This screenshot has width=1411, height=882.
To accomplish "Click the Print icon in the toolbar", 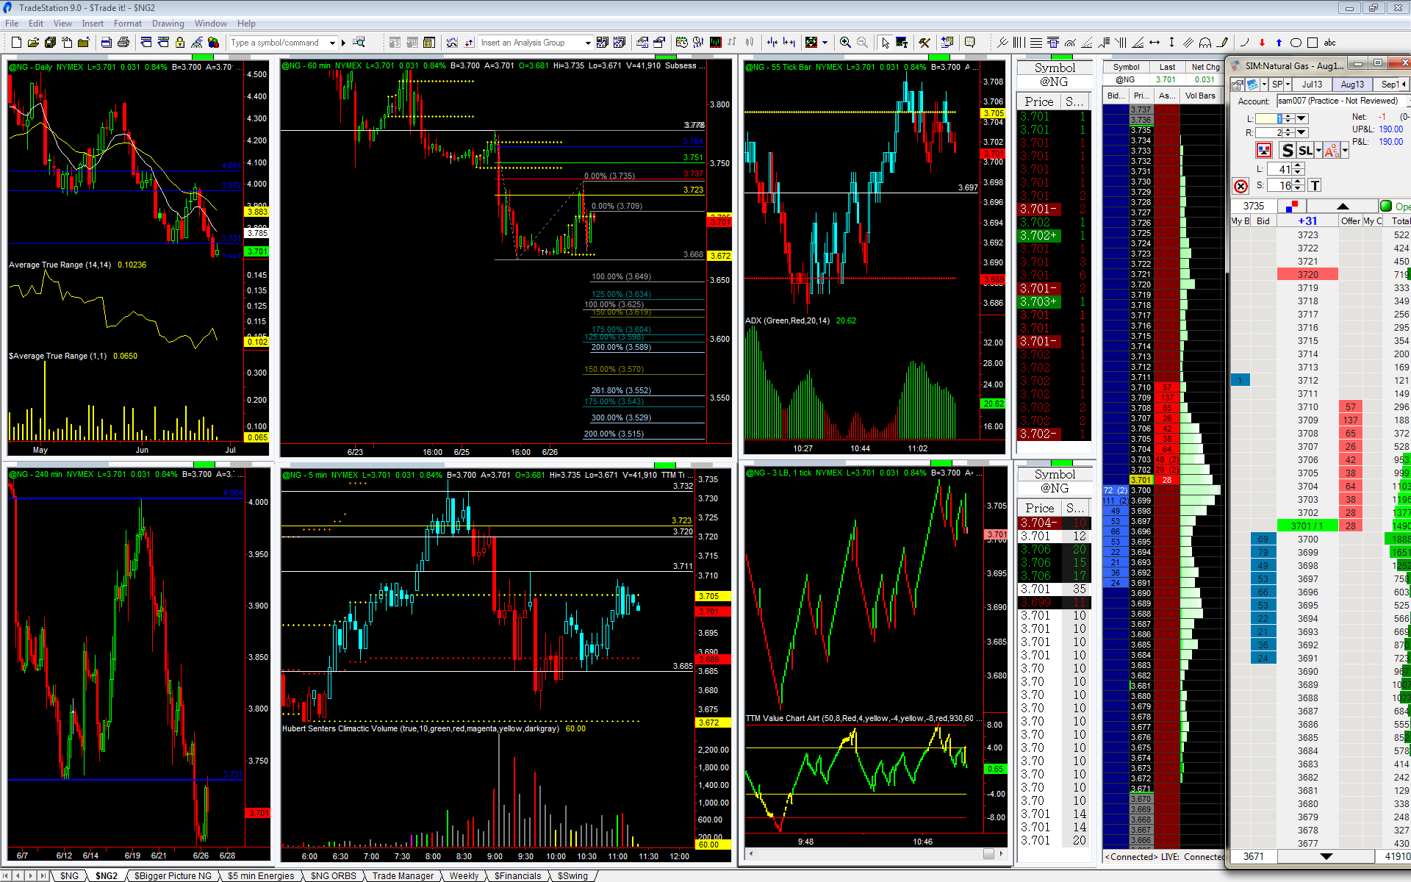I will click(x=123, y=43).
